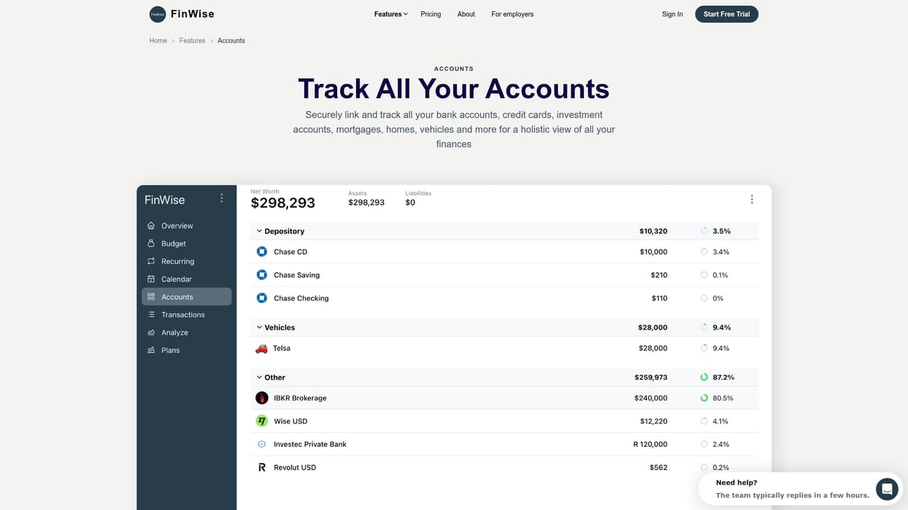This screenshot has height=510, width=908.
Task: Click the Wise USD logo icon
Action: pyautogui.click(x=262, y=421)
